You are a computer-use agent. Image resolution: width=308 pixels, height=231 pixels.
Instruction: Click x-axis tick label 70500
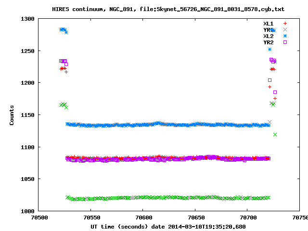pos(39,218)
